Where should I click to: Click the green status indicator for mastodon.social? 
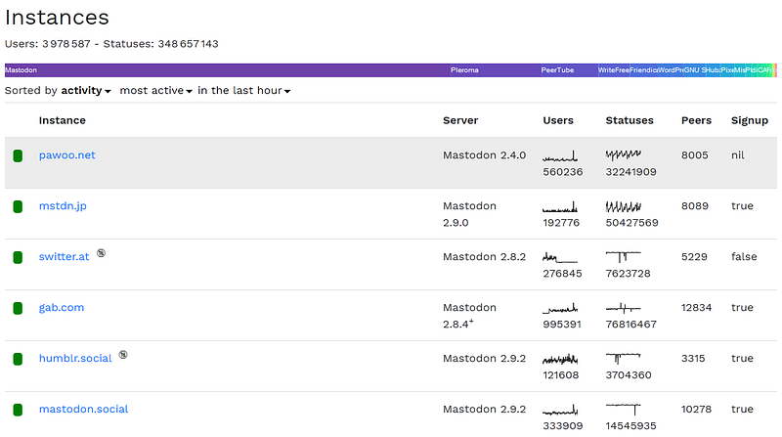pyautogui.click(x=18, y=410)
